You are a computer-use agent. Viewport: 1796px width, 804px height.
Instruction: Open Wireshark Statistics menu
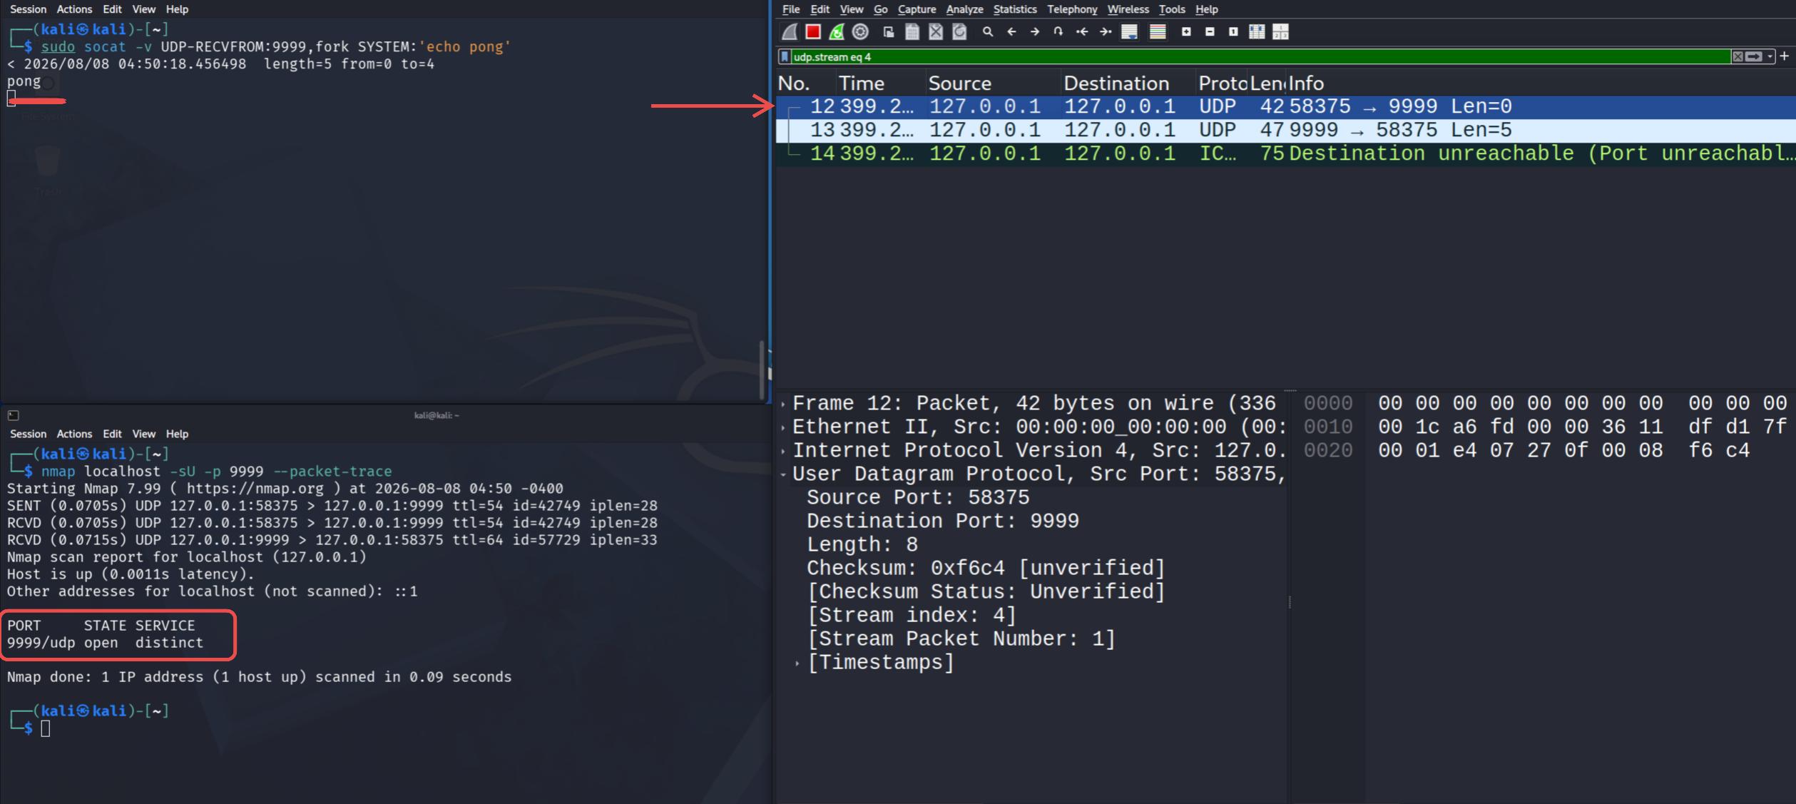[x=1015, y=9]
